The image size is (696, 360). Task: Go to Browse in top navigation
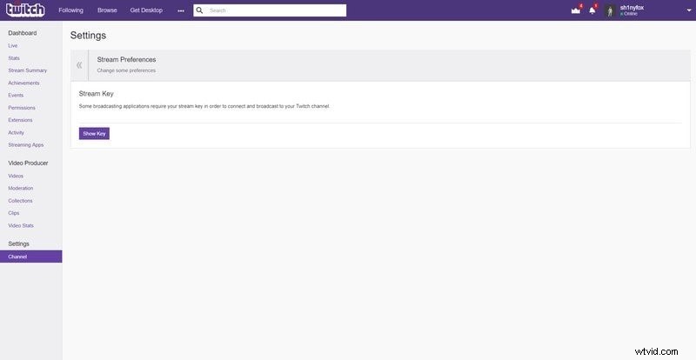pyautogui.click(x=107, y=10)
